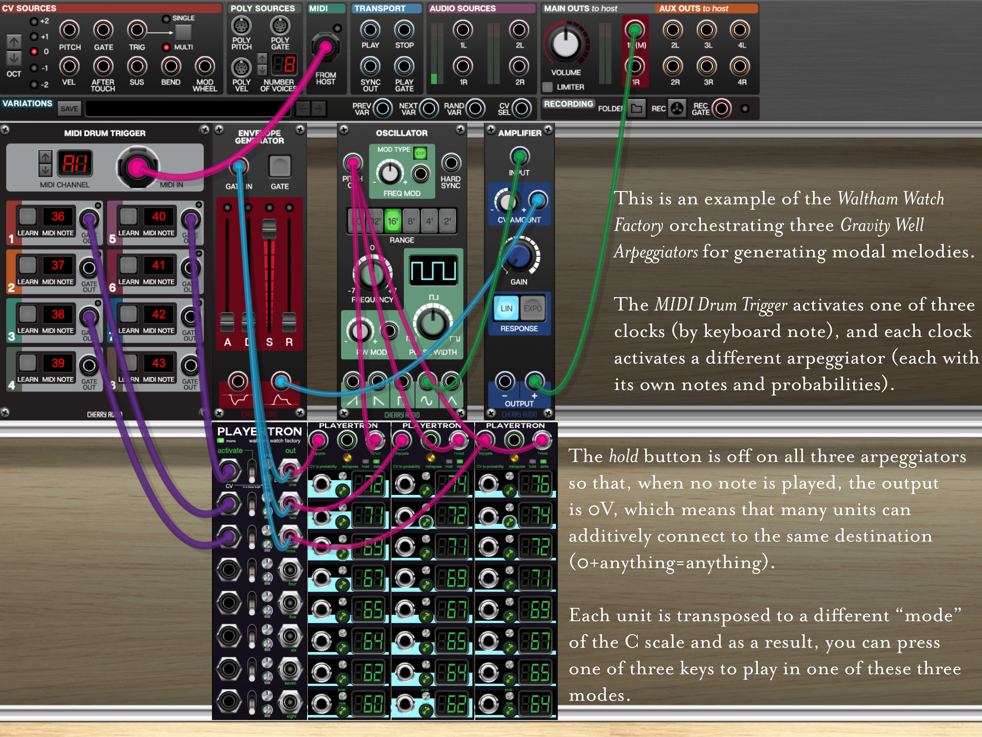The height and width of the screenshot is (737, 982).
Task: Increase number of voices up arrow
Action: (x=263, y=58)
